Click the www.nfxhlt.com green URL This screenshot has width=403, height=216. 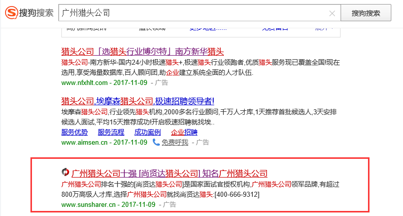(x=84, y=82)
